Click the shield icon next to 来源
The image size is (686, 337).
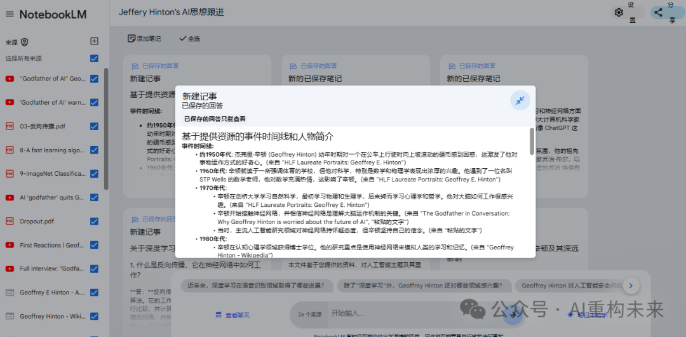(x=25, y=42)
